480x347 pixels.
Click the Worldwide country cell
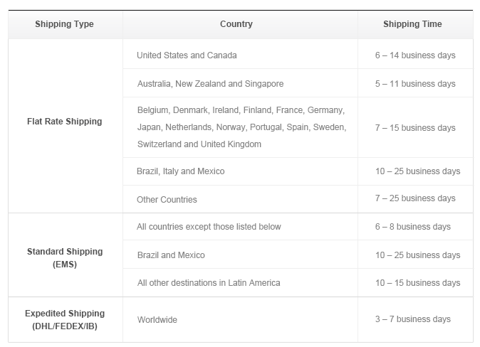pos(240,319)
